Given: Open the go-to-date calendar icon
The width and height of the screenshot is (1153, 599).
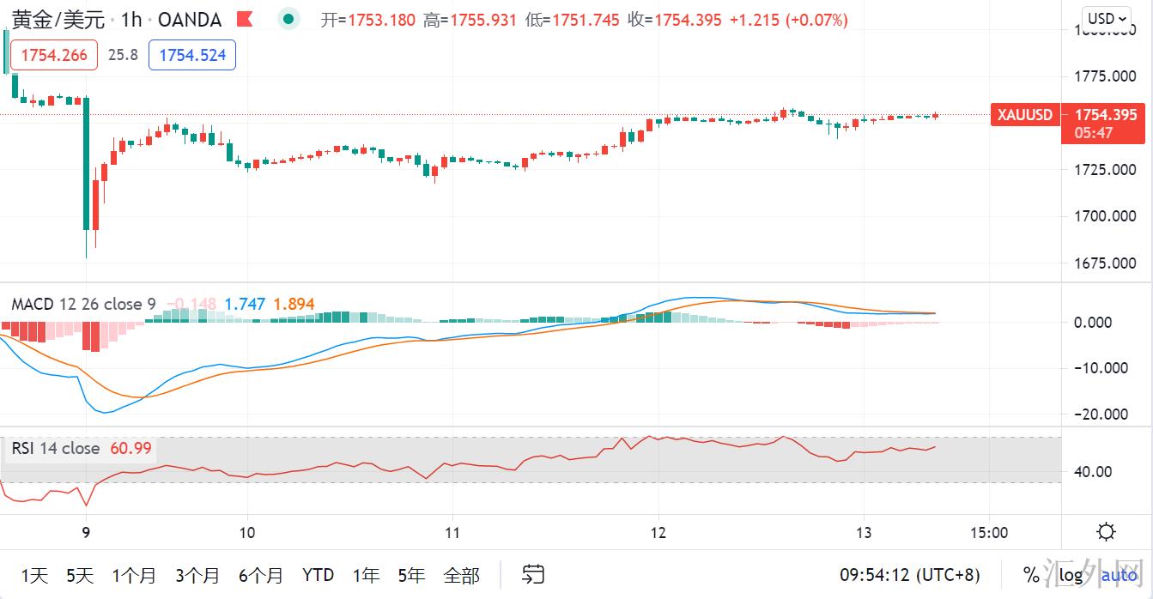Looking at the screenshot, I should 533,574.
